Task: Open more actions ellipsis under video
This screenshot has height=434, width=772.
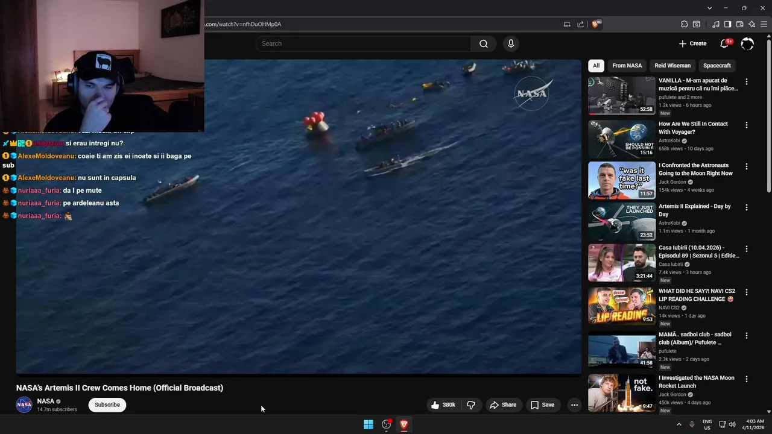Action: tap(574, 405)
